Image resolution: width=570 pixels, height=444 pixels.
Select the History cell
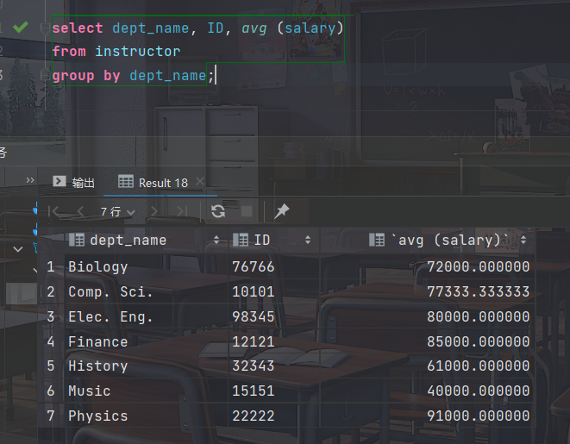[147, 366]
